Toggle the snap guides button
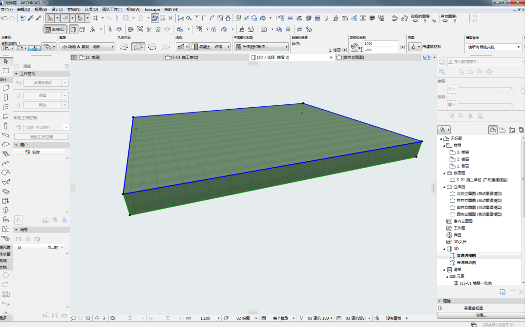The height and width of the screenshot is (327, 525). point(65,18)
